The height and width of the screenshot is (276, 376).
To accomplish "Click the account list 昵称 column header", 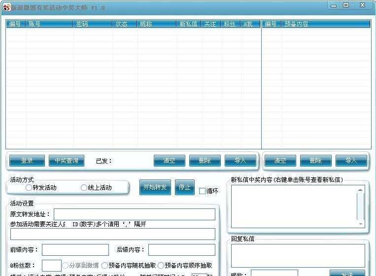I will coord(156,24).
